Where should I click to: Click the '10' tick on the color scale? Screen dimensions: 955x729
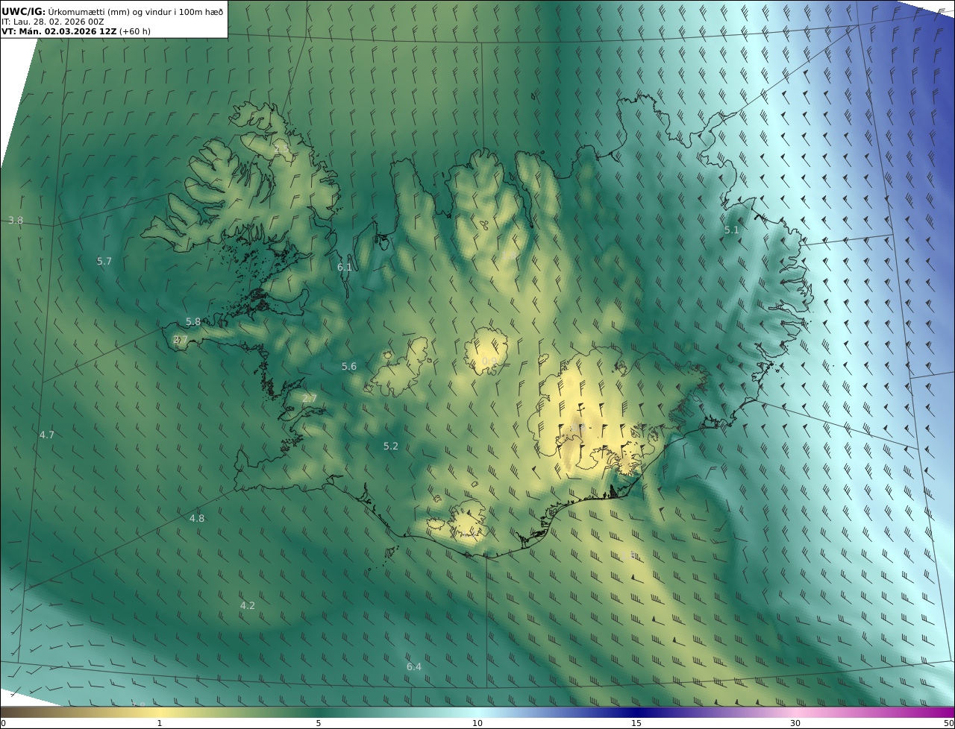click(x=477, y=724)
